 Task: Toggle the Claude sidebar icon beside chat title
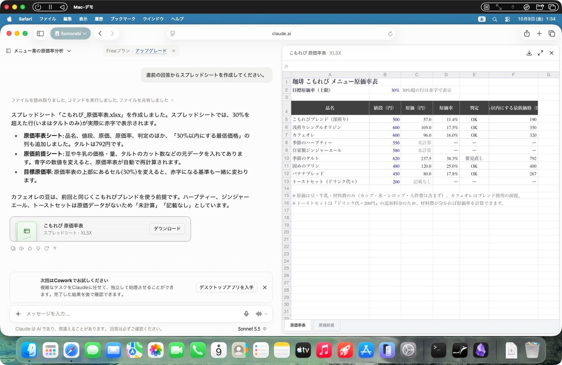(8, 51)
